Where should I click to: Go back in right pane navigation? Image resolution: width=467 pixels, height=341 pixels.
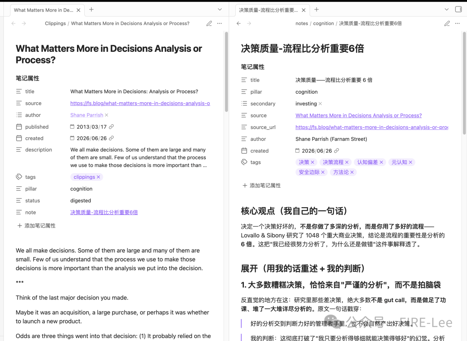[x=239, y=23]
